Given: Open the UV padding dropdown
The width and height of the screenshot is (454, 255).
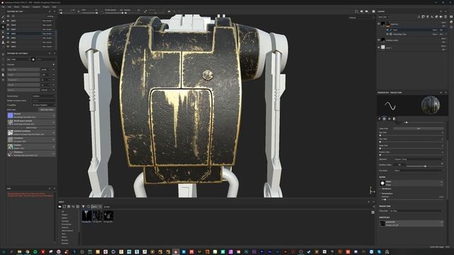Looking at the screenshot, I should click(43, 105).
